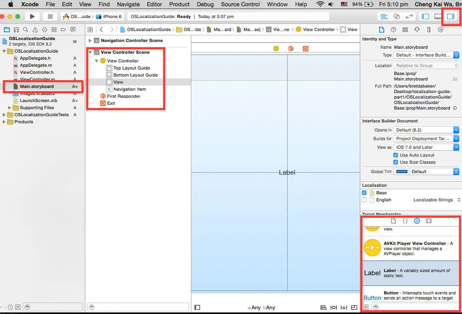The width and height of the screenshot is (462, 314).
Task: Select Main.storyboard in project navigator
Action: 37,87
